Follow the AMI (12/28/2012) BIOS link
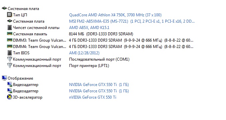226x120 pixels. click(x=84, y=53)
